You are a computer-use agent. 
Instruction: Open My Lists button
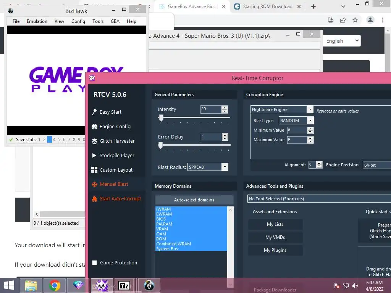click(275, 224)
